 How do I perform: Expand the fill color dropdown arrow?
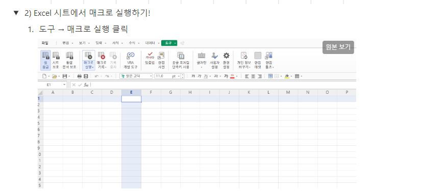(291, 76)
